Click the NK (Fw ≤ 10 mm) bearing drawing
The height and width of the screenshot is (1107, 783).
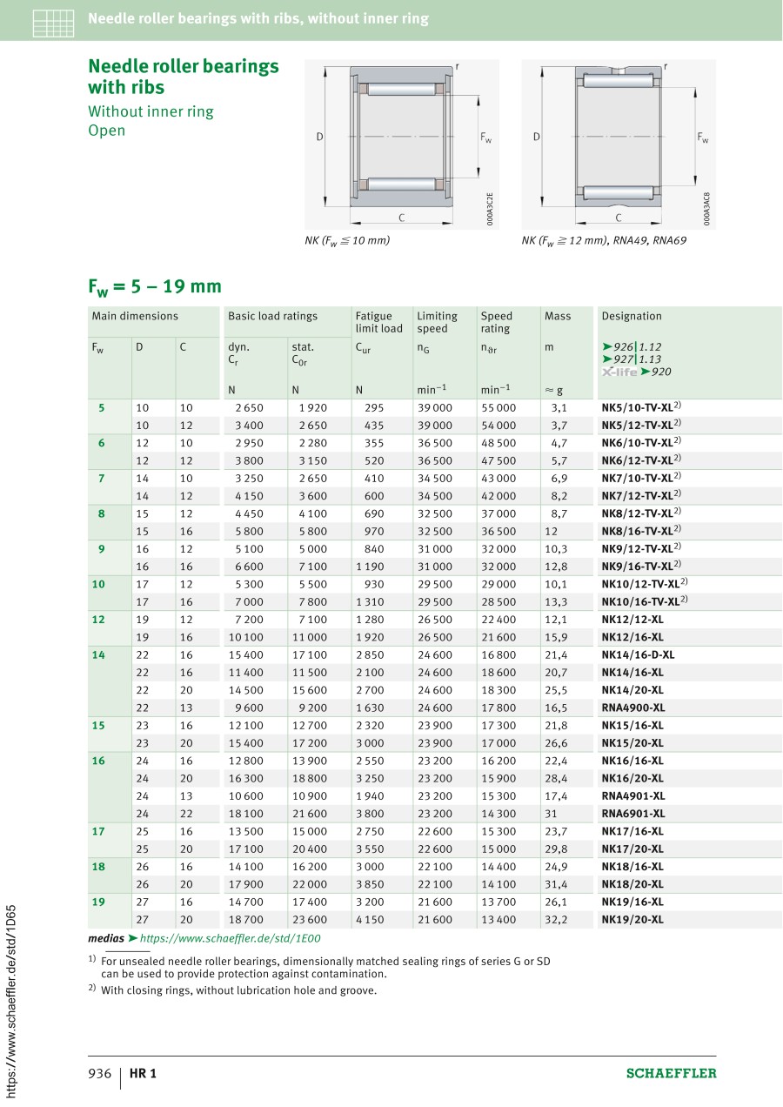[x=402, y=144]
